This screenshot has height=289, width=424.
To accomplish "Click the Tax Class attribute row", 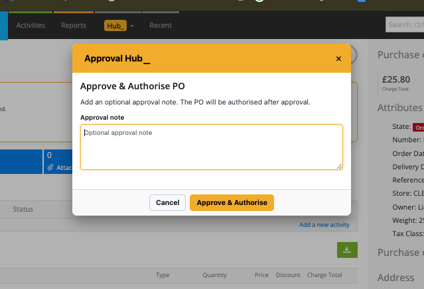I will 408,233.
